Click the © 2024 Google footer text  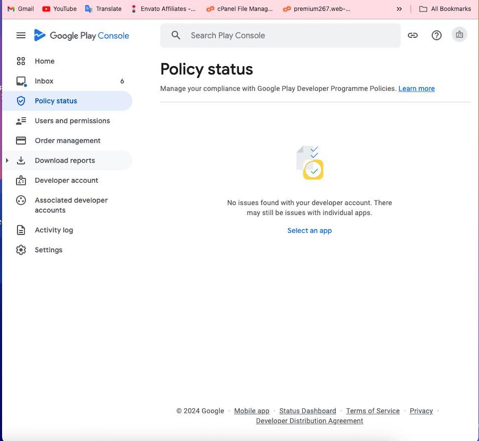pos(200,411)
